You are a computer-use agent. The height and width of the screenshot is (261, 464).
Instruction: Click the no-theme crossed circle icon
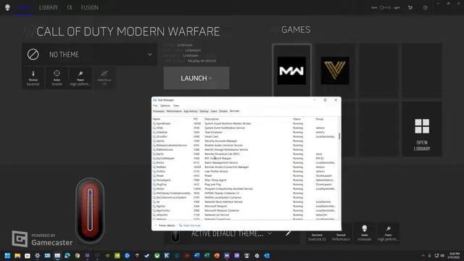coord(33,54)
